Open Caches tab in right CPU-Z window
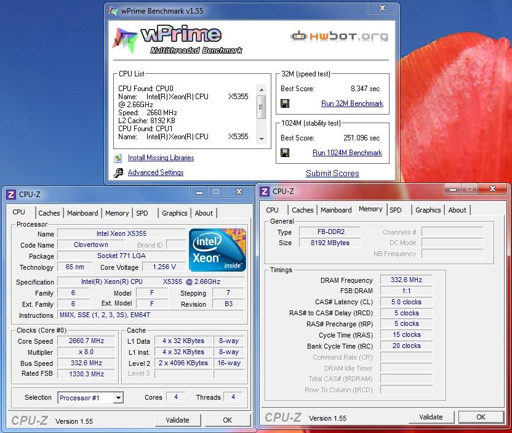512x433 pixels. [303, 210]
